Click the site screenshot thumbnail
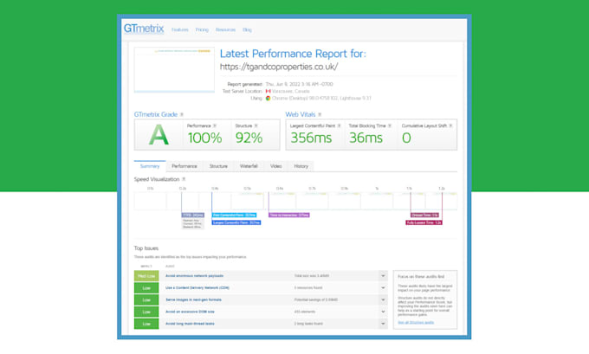The image size is (589, 354). point(174,70)
